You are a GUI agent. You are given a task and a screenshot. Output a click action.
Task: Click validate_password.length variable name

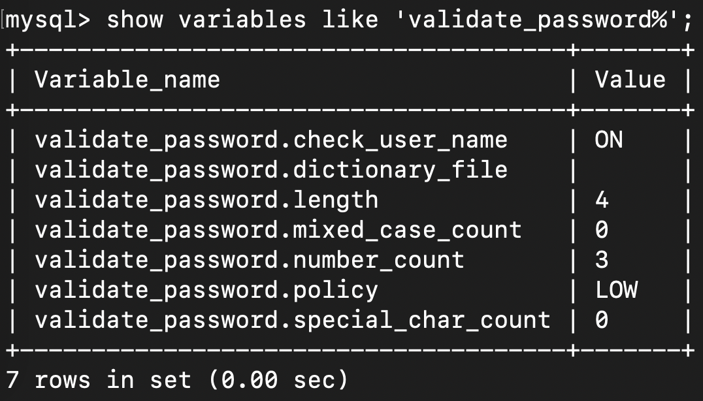click(x=206, y=200)
